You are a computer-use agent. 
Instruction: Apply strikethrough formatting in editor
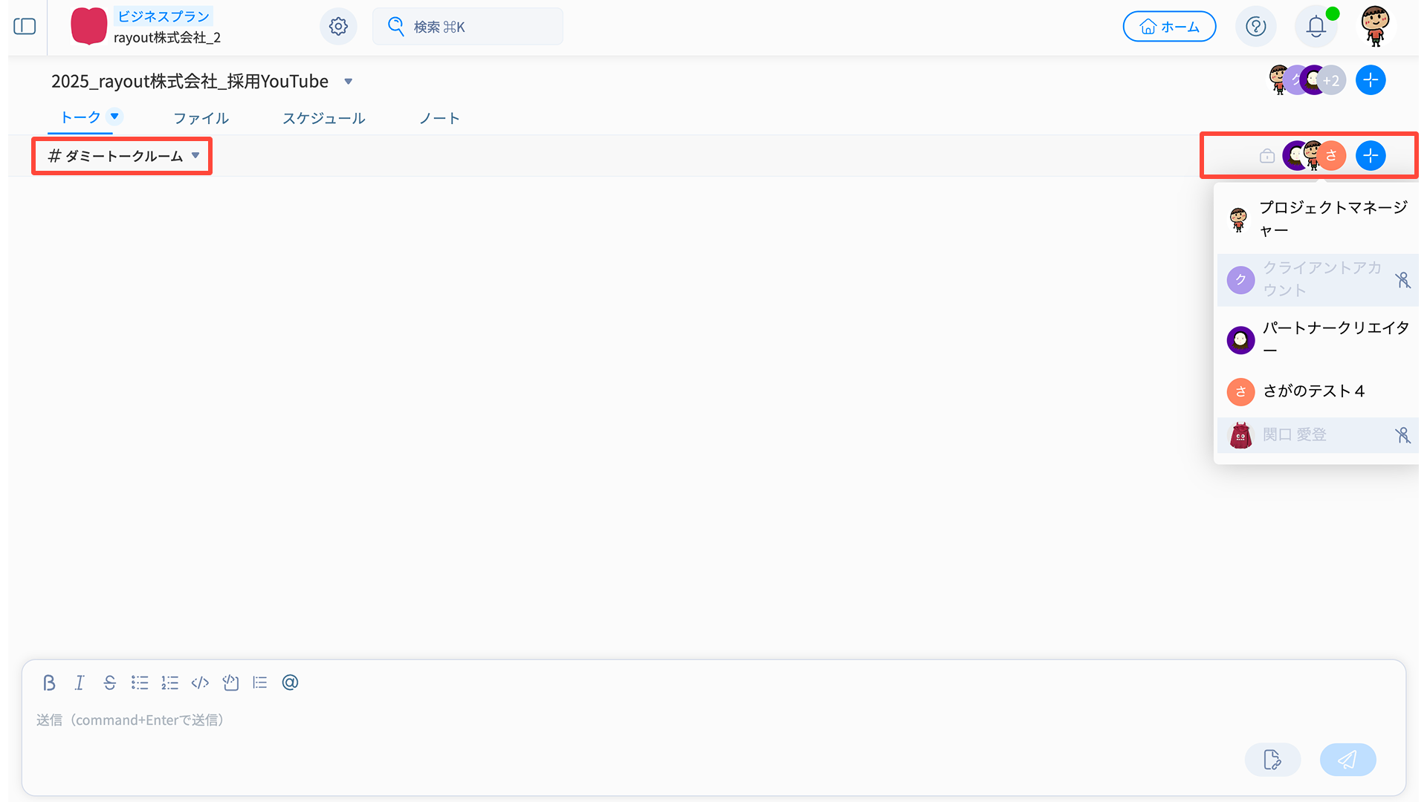[109, 682]
